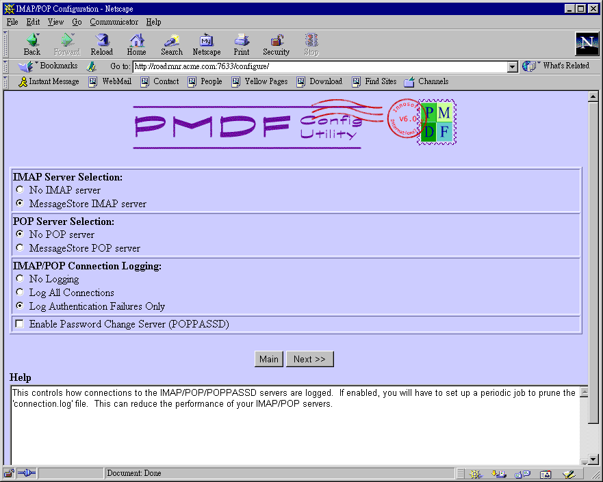Image resolution: width=603 pixels, height=482 pixels.
Task: Click the Print toolbar icon
Action: (x=241, y=44)
